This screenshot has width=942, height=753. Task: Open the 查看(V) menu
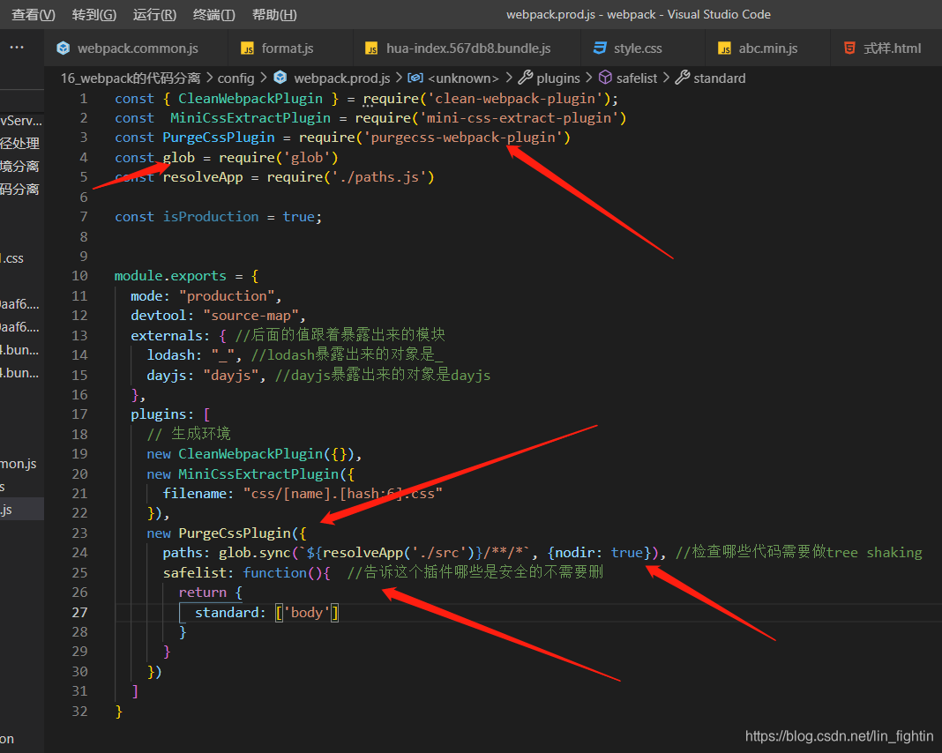point(33,14)
